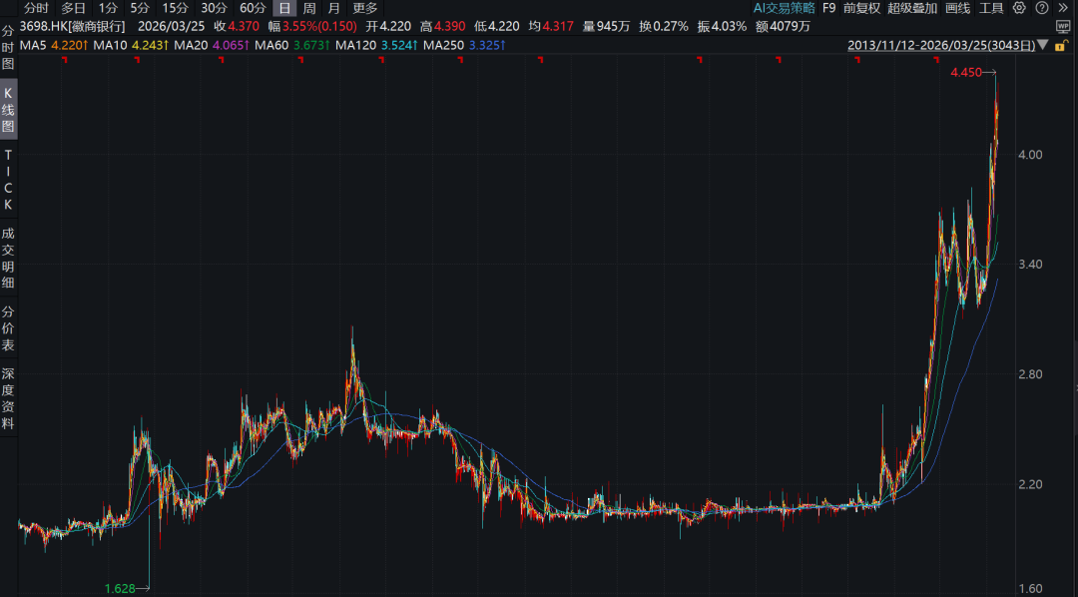Click the 2.80 price axis label
The image size is (1078, 597).
[x=1030, y=374]
